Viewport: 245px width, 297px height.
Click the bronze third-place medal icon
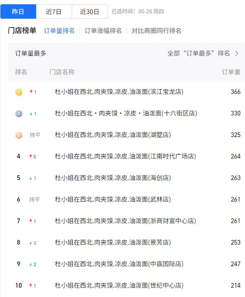[x=18, y=135]
